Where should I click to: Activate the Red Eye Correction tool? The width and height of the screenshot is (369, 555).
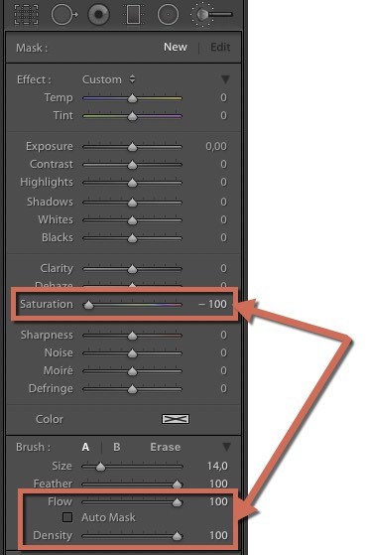click(98, 14)
